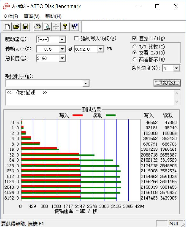The width and height of the screenshot is (186, 227).
Task: Click the 8192.0 row green read bar
Action: click(69, 198)
